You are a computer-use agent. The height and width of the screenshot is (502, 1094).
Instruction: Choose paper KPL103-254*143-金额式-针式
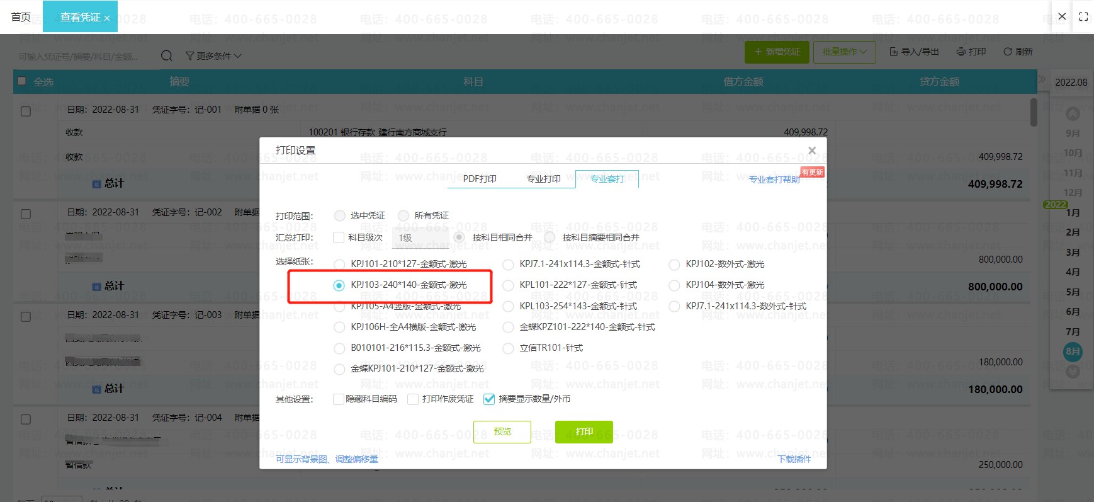point(508,307)
